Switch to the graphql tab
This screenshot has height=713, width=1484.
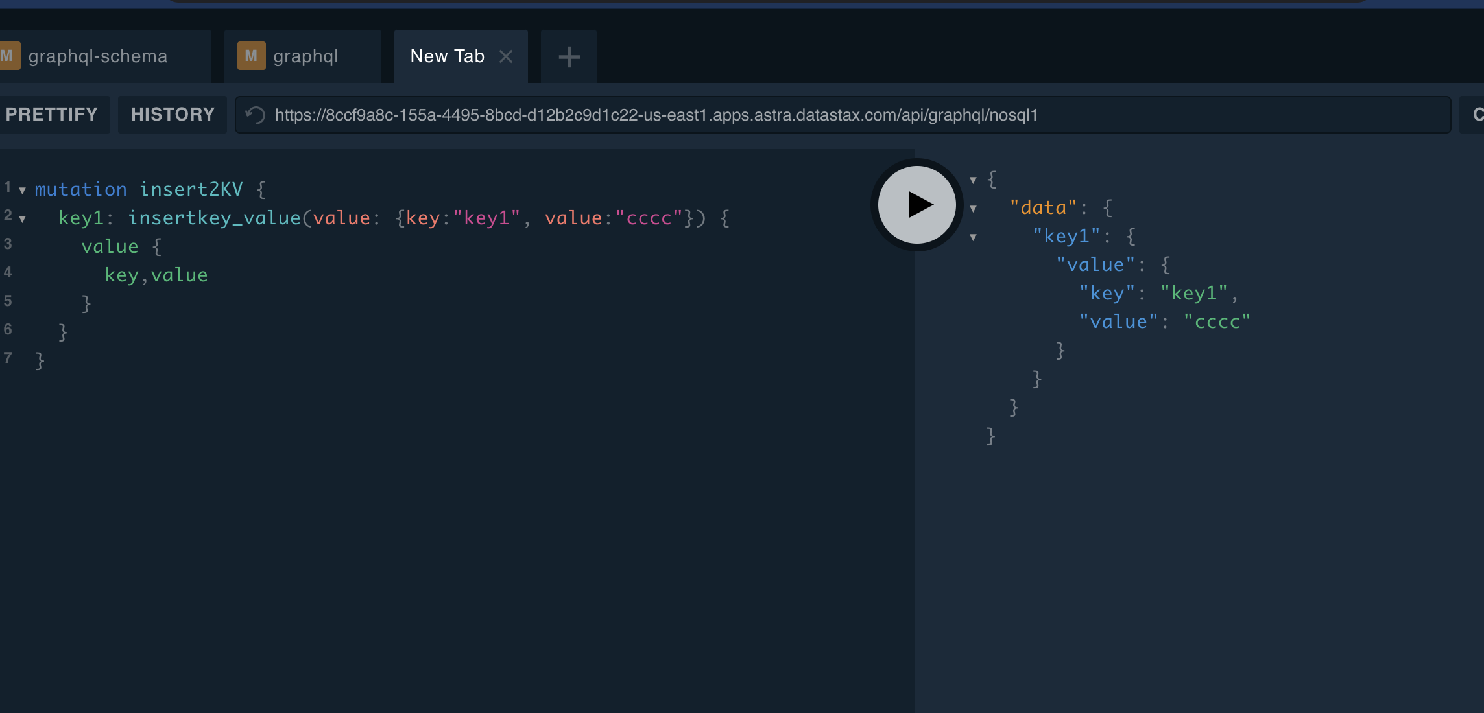305,56
